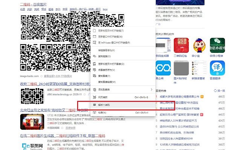Open the news photo beside 中国新闻网
The height and width of the screenshot is (150, 241).
32,121
